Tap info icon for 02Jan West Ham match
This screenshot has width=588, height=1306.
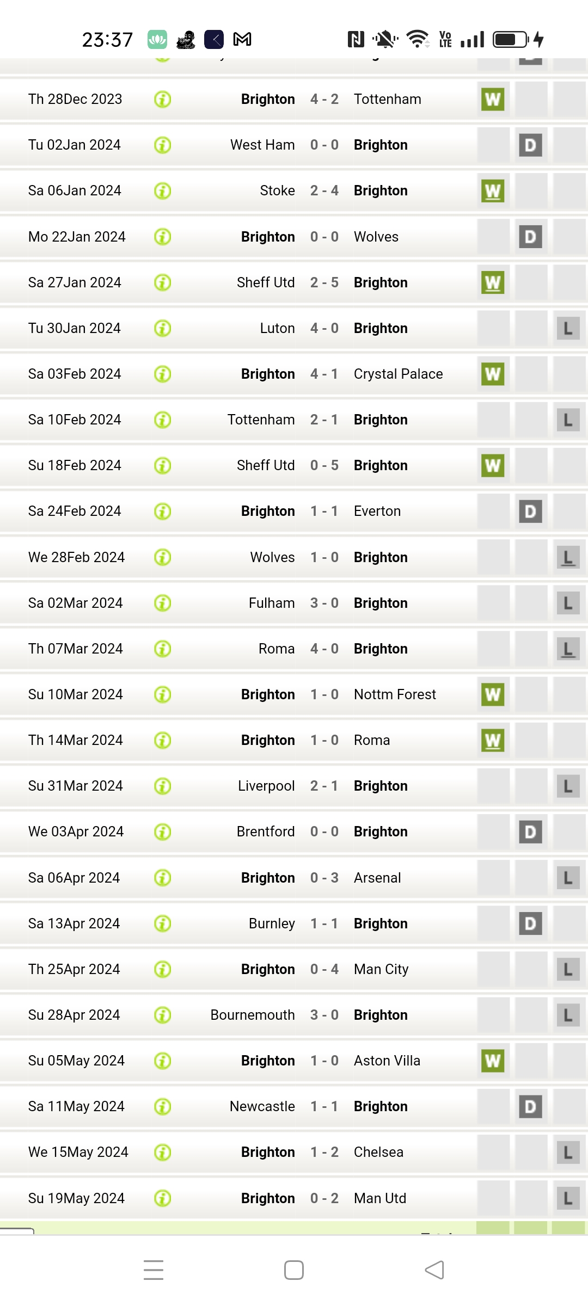[162, 145]
